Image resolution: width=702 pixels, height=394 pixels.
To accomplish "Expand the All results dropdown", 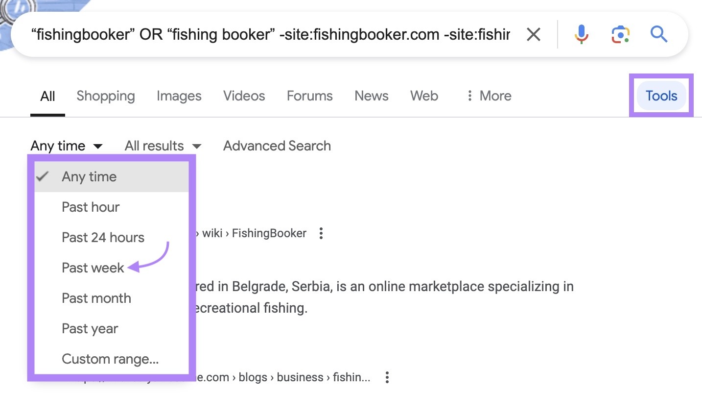I will (163, 146).
